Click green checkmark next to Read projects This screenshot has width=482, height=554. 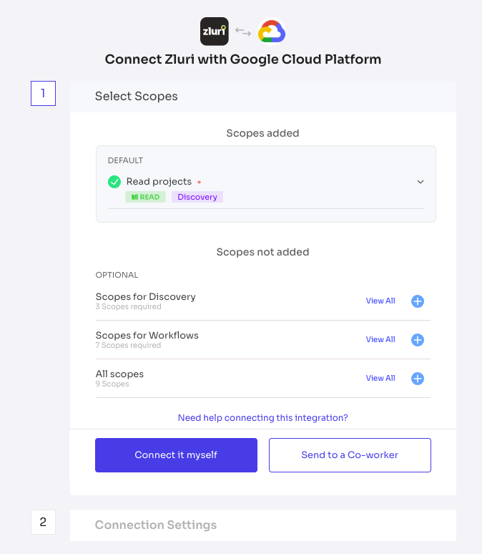point(114,182)
